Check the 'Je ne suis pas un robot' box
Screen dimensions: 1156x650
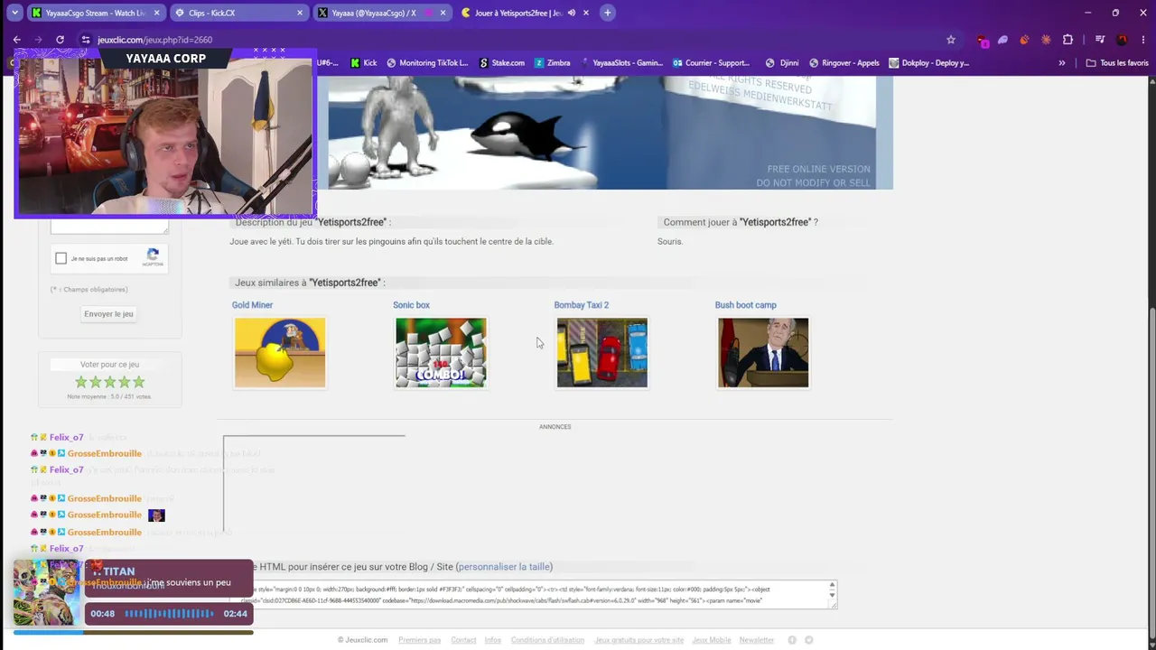pyautogui.click(x=61, y=258)
